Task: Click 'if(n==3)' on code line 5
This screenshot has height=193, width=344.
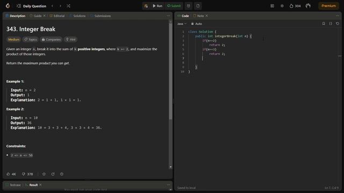Action: pyautogui.click(x=209, y=49)
